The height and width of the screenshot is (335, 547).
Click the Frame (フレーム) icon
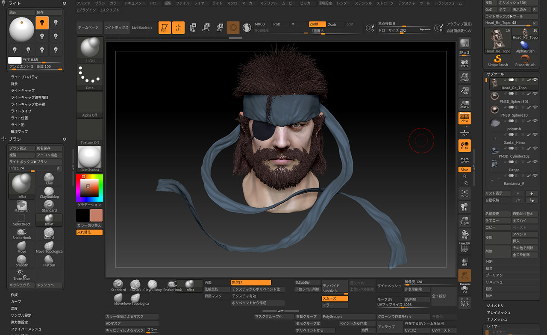click(464, 193)
